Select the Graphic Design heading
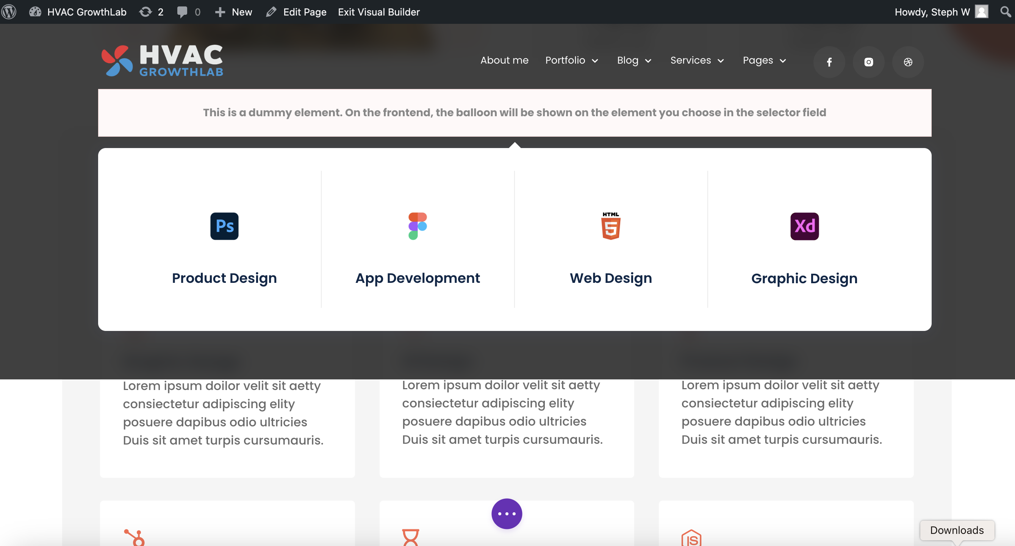 coord(804,278)
